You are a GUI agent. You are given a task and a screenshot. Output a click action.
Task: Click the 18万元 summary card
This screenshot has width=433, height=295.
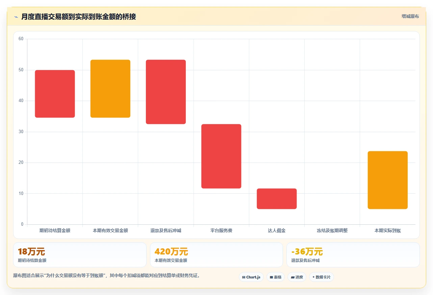pyautogui.click(x=80, y=255)
